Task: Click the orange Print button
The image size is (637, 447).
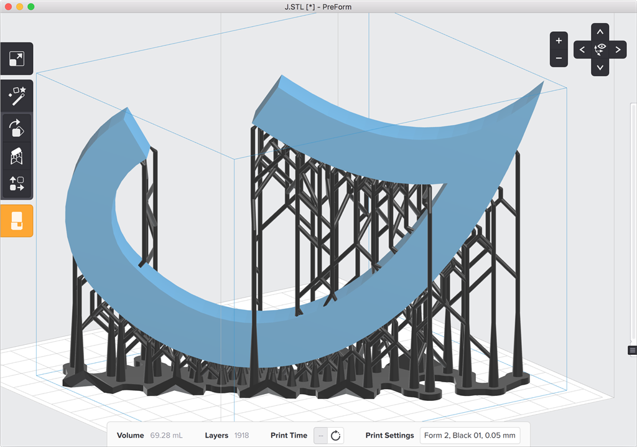Action: tap(16, 220)
